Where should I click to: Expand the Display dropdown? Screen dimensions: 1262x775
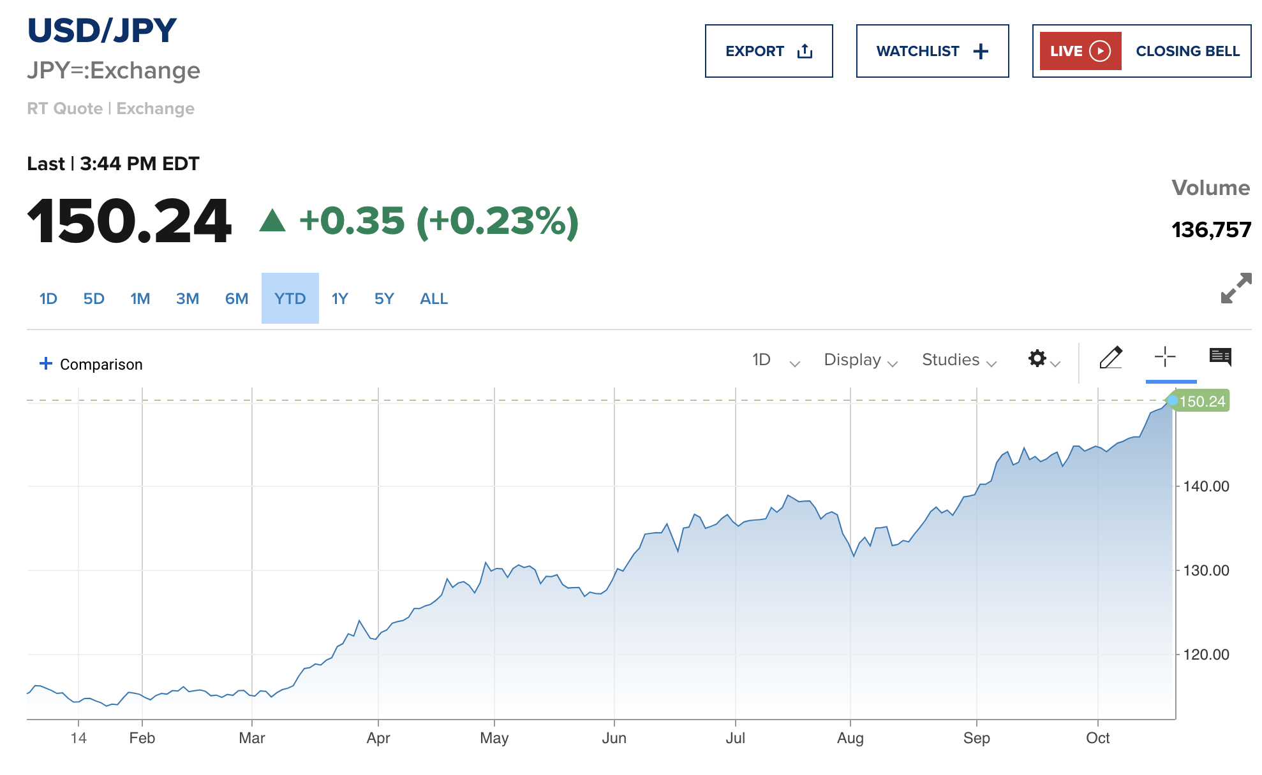(x=860, y=360)
